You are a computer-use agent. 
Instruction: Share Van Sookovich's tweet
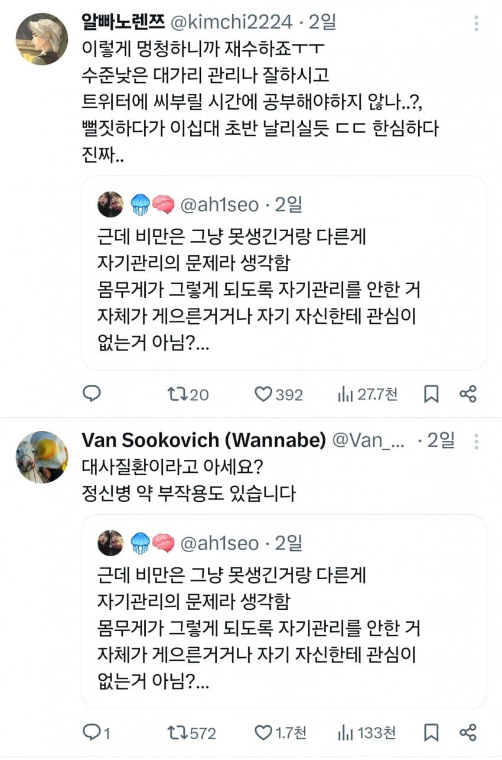pyautogui.click(x=468, y=733)
